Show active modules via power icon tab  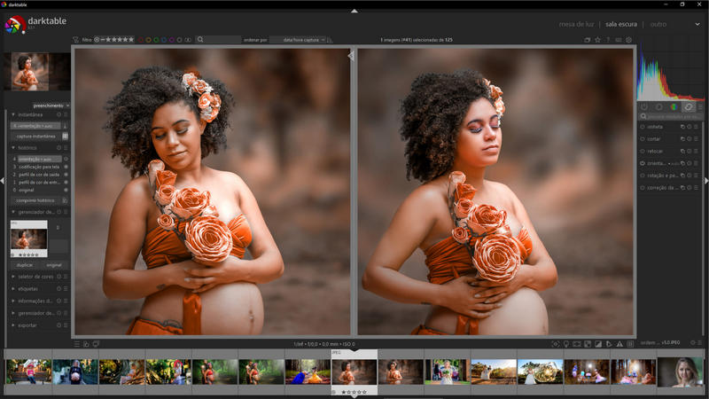click(x=644, y=106)
